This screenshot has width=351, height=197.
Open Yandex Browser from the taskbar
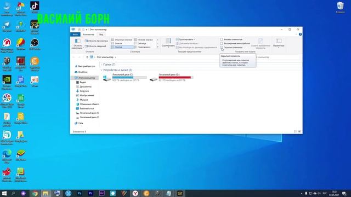[x=135, y=193]
